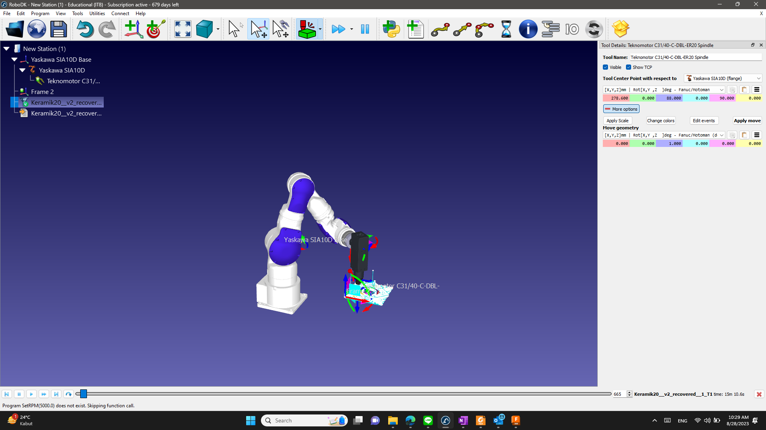
Task: Click the blue information message icon
Action: (528, 29)
